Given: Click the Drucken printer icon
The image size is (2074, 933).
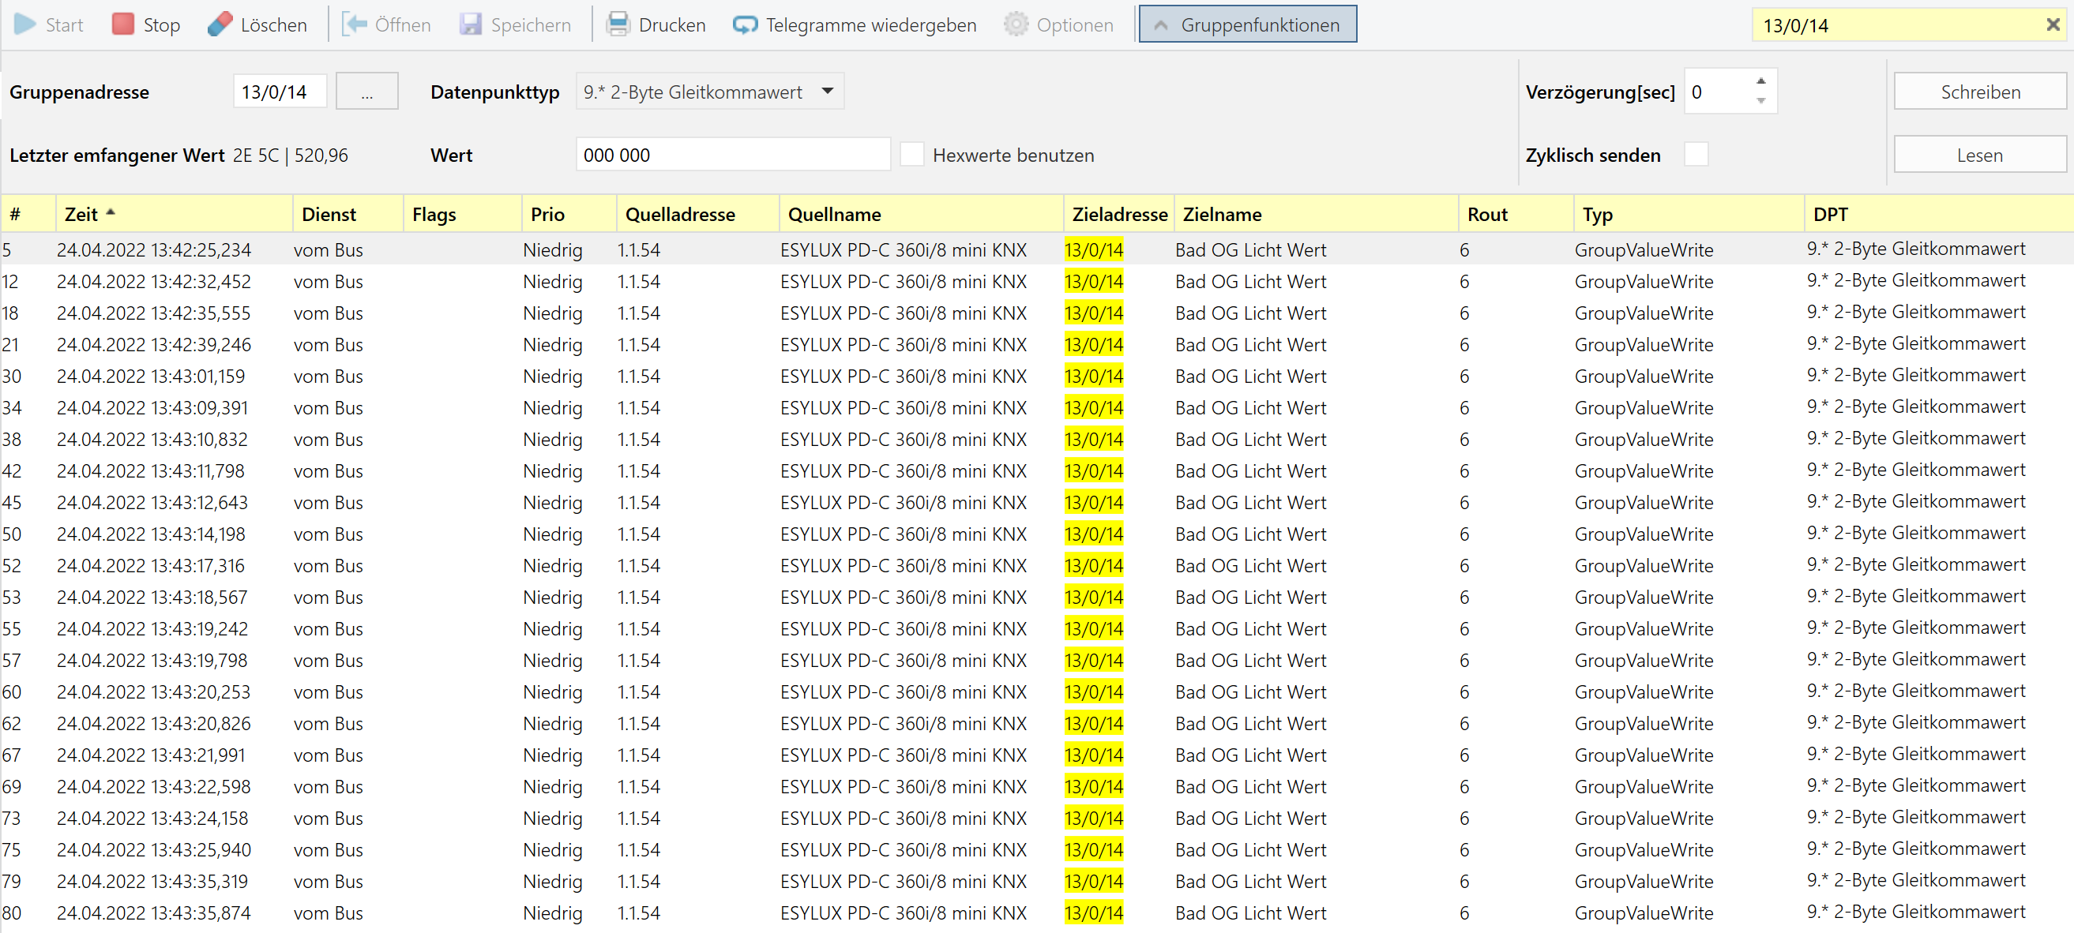Looking at the screenshot, I should point(618,24).
